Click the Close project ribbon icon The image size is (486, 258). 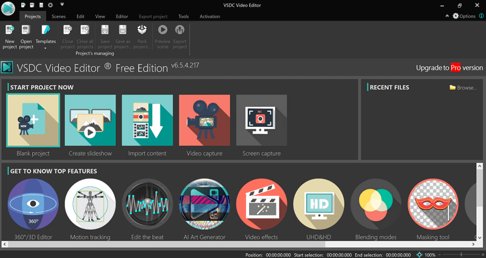(x=67, y=30)
